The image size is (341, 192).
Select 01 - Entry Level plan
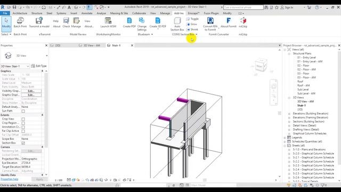pyautogui.click(x=306, y=58)
